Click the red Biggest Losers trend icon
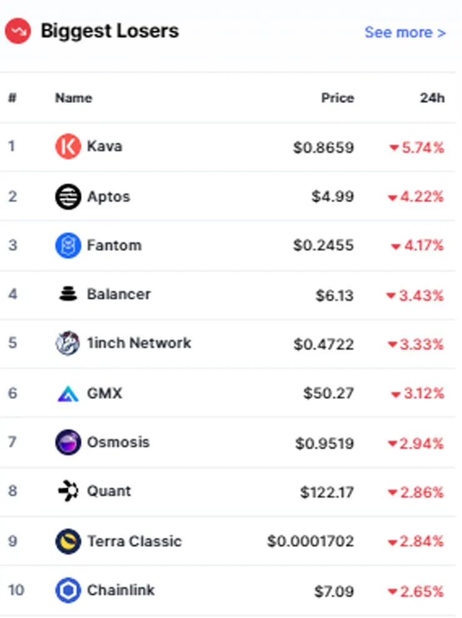 [x=17, y=31]
